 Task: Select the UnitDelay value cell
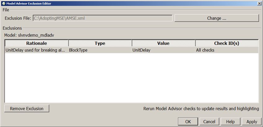(141, 50)
